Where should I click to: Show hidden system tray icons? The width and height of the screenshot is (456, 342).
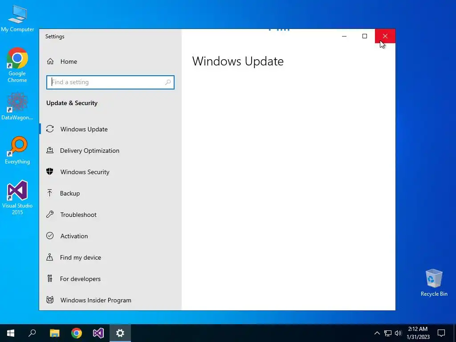point(377,333)
